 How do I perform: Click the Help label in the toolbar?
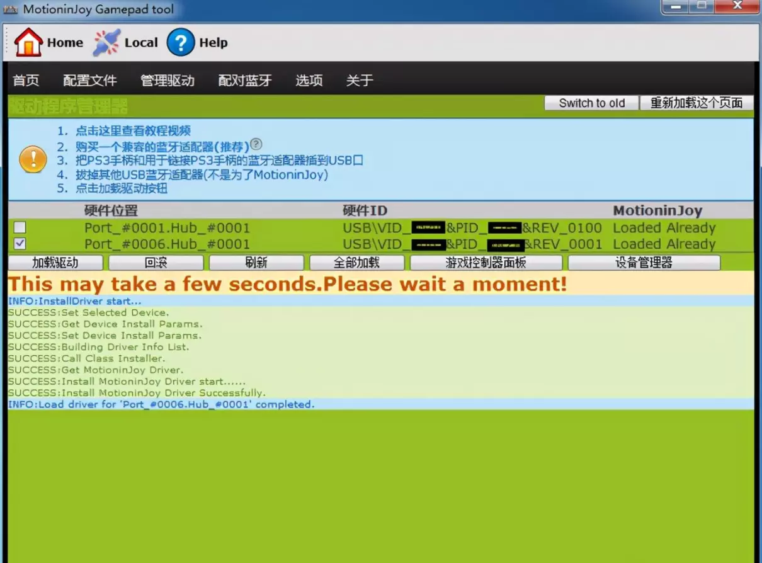coord(213,43)
